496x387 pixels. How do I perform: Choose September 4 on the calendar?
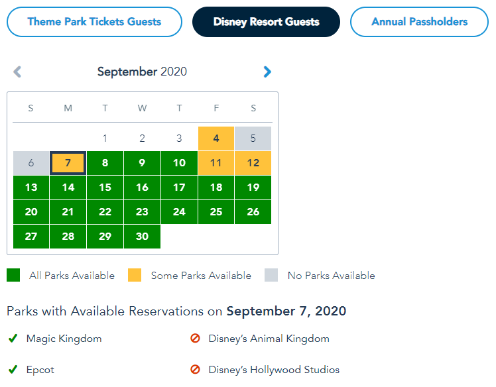pos(216,138)
